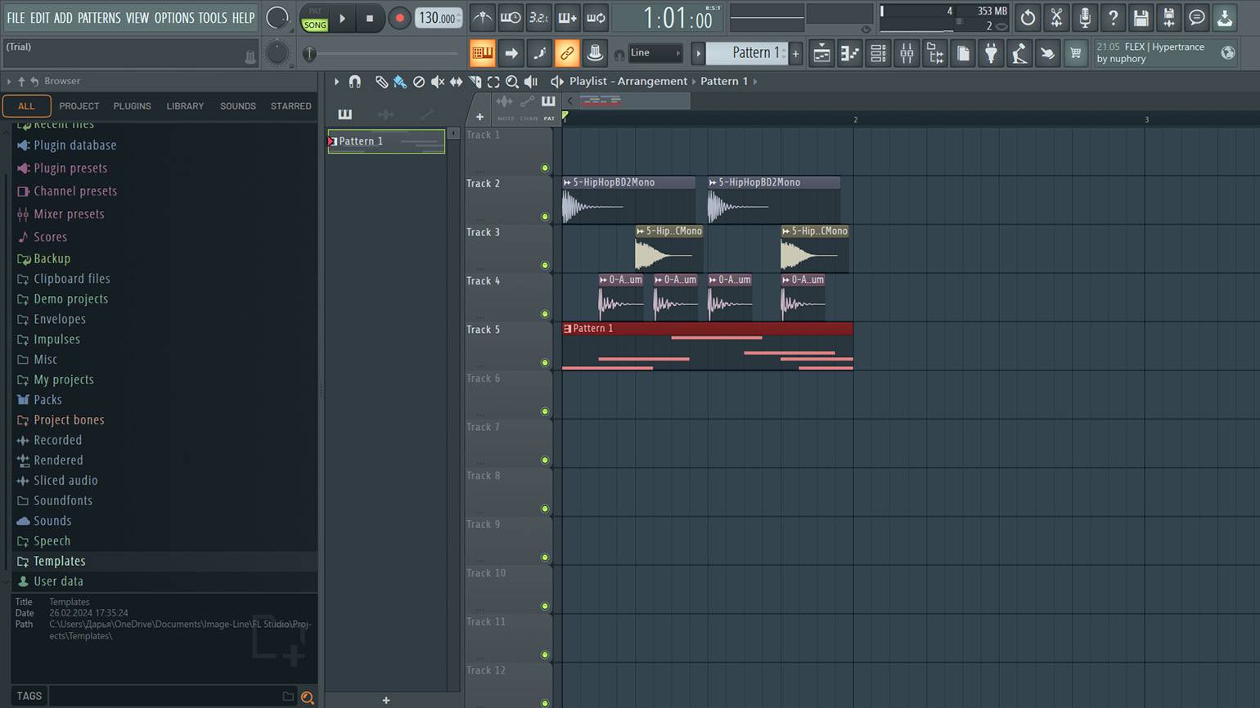
Task: Click the TAGS search input field
Action: pyautogui.click(x=164, y=697)
